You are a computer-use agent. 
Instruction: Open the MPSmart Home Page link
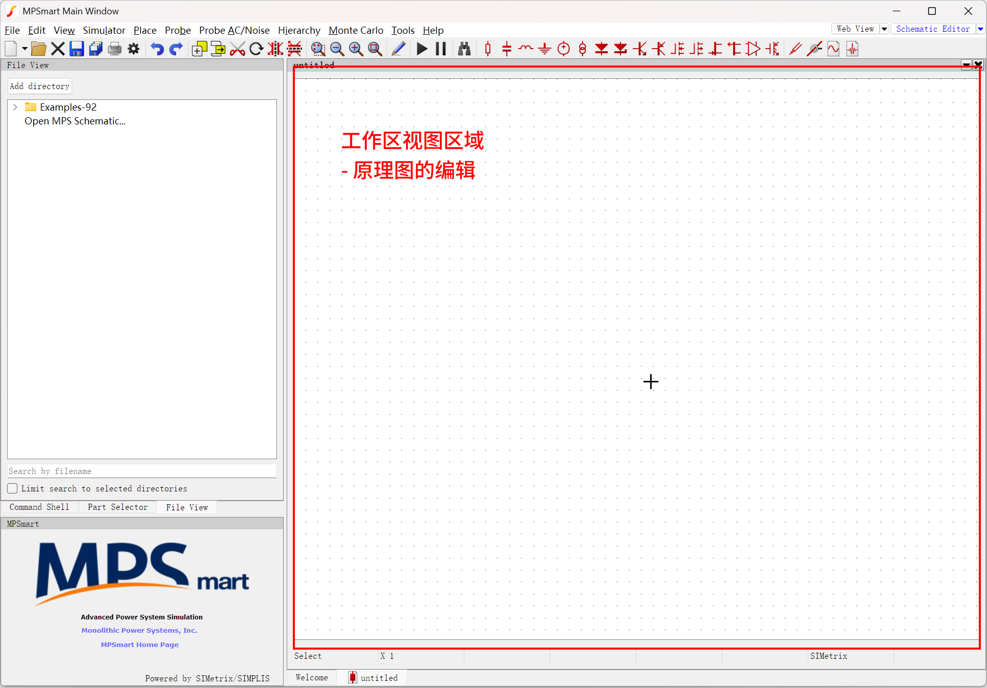pyautogui.click(x=140, y=644)
